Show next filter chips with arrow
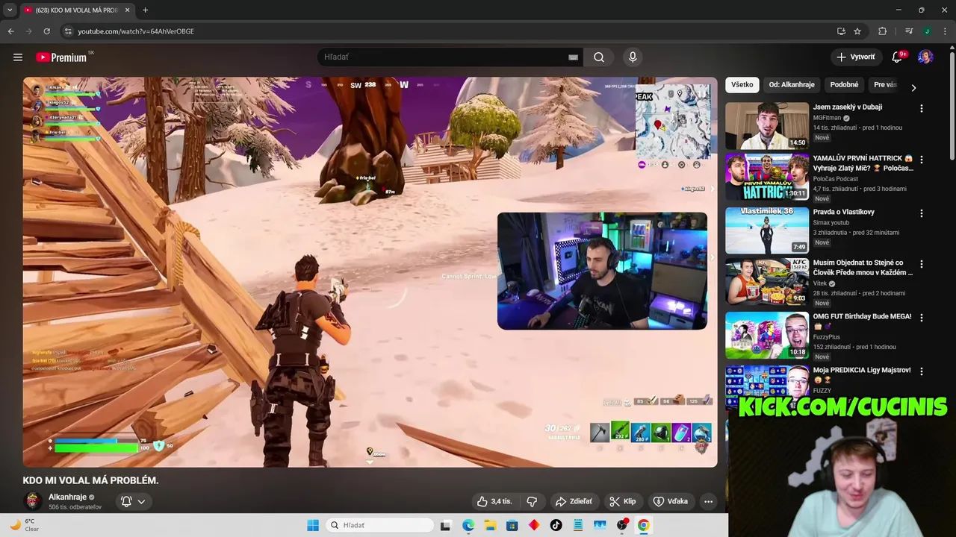Viewport: 956px width, 537px height. pos(913,87)
